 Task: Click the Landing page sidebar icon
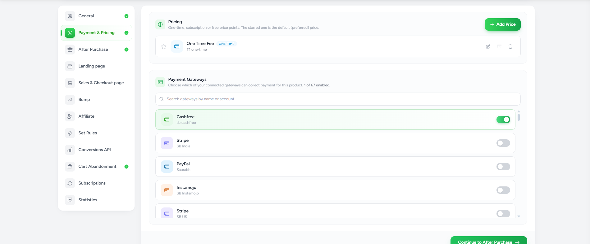pyautogui.click(x=70, y=66)
